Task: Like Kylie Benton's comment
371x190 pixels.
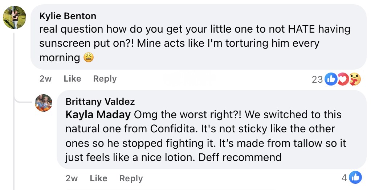Action: [x=72, y=79]
